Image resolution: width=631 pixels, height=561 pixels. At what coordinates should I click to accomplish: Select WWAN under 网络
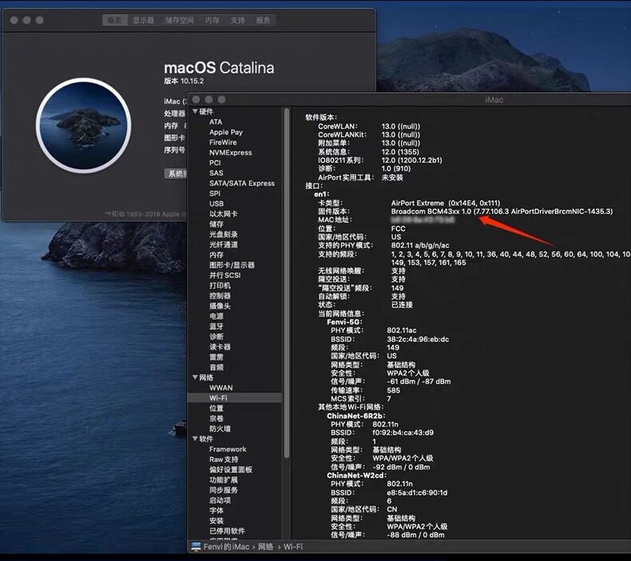click(220, 388)
